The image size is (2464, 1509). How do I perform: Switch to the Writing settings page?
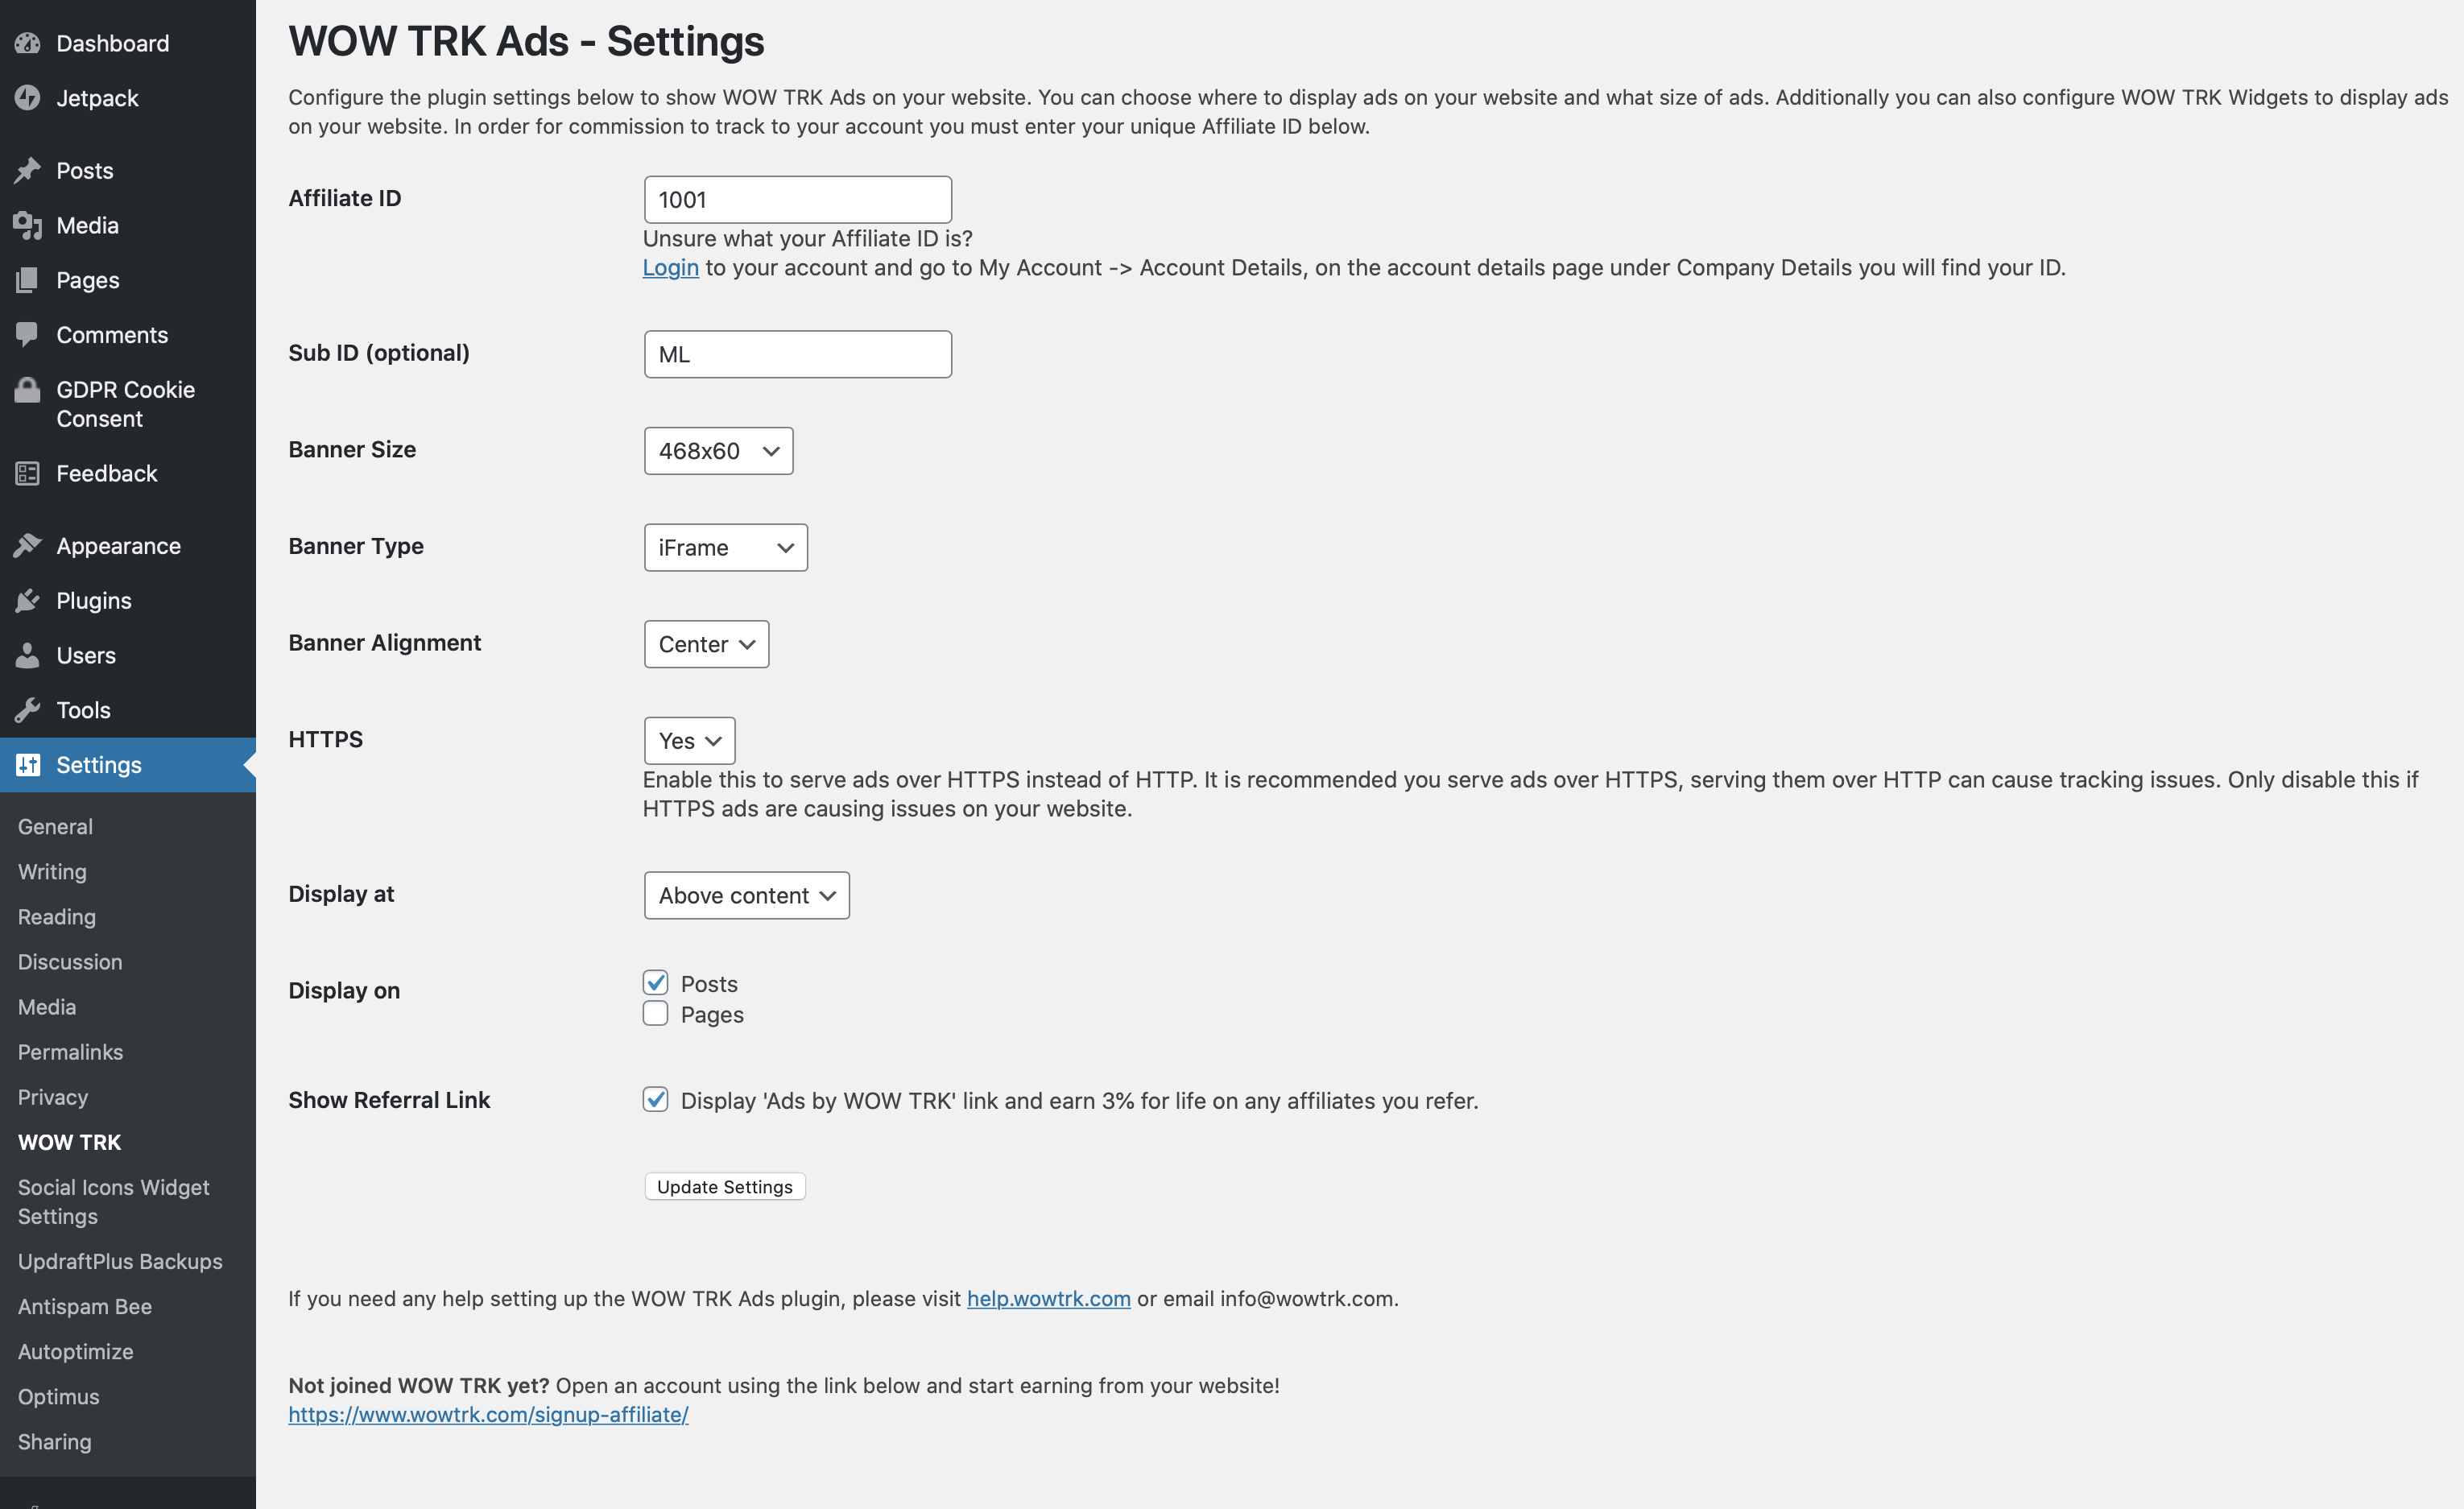pos(51,871)
